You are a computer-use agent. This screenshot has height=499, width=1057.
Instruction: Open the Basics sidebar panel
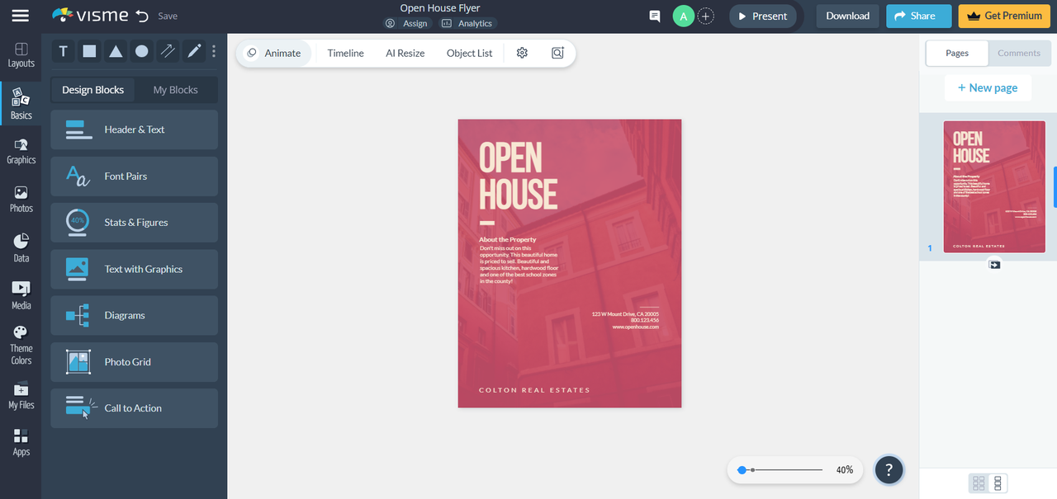coord(21,104)
